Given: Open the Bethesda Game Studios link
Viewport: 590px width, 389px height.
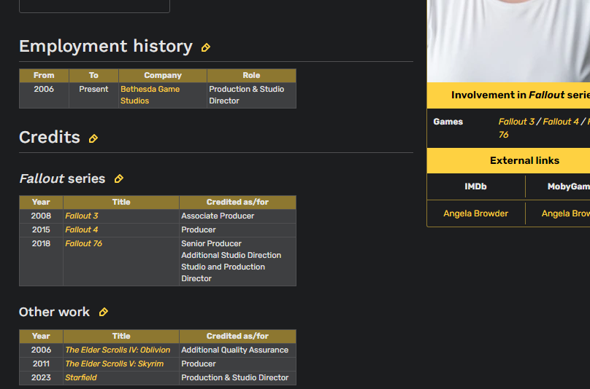Looking at the screenshot, I should (x=150, y=95).
